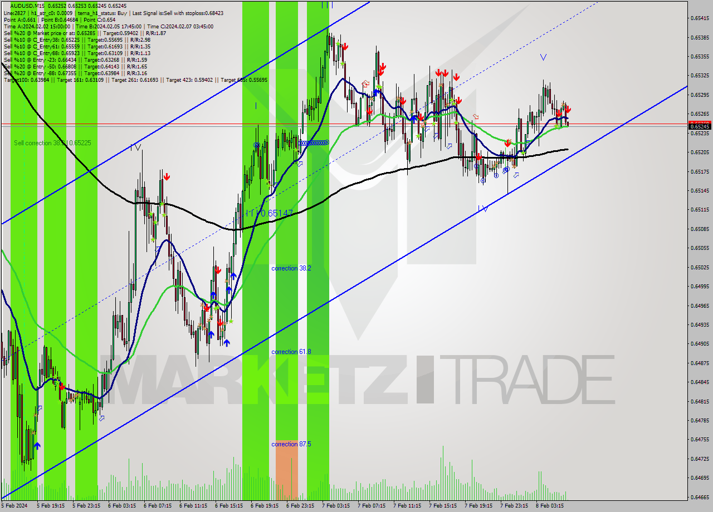
Task: Select the 'correction 38.2' Fibonacci label
Action: tap(291, 268)
